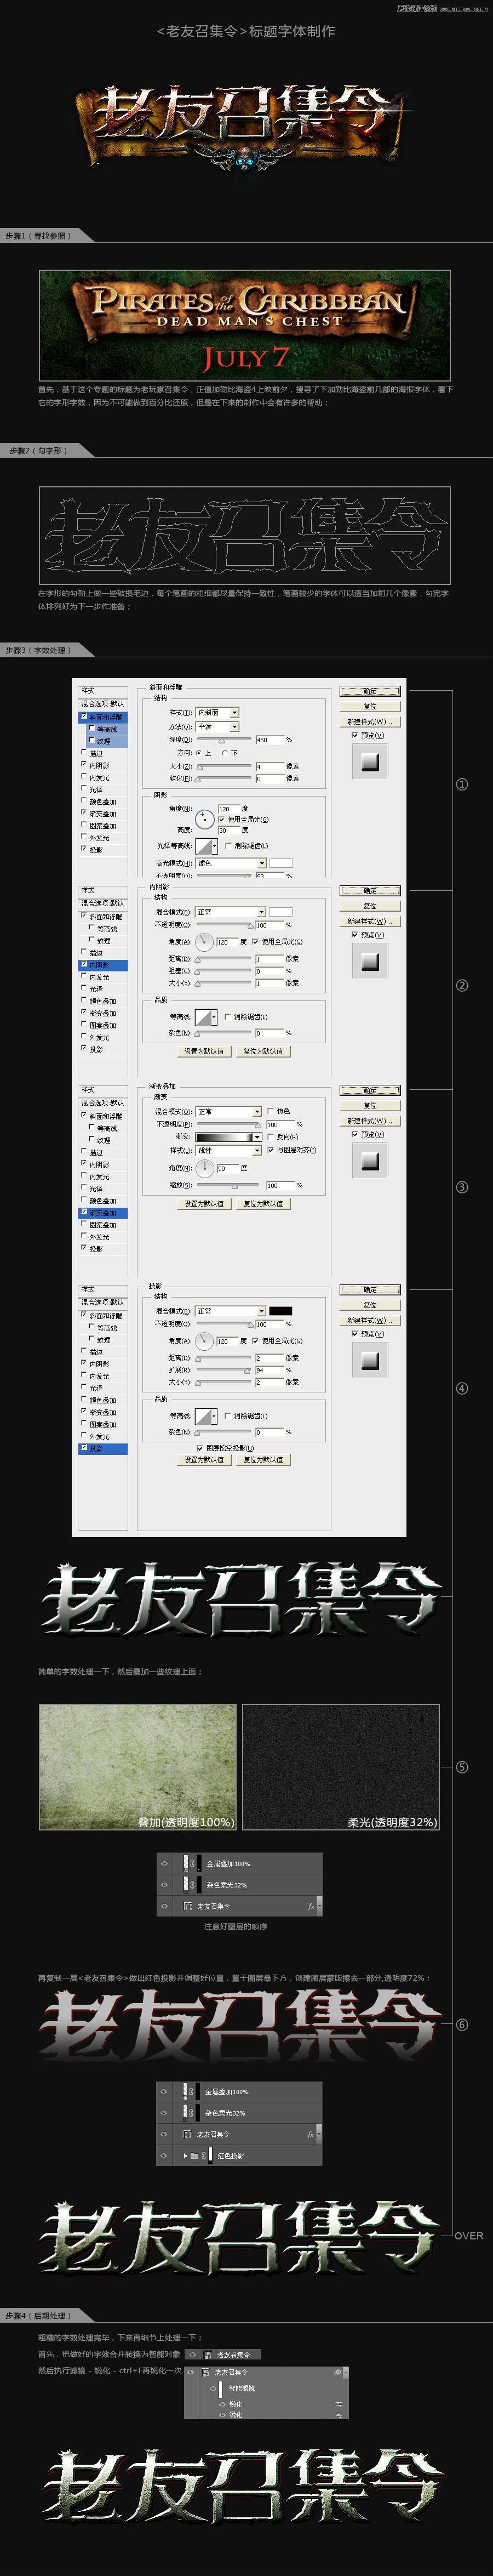Expand the 红色投影 group triangle
The width and height of the screenshot is (493, 2576).
(x=186, y=2155)
